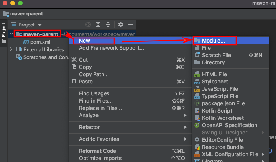This screenshot has height=162, width=276.
Task: Choose Directory in the New submenu
Action: [231, 62]
